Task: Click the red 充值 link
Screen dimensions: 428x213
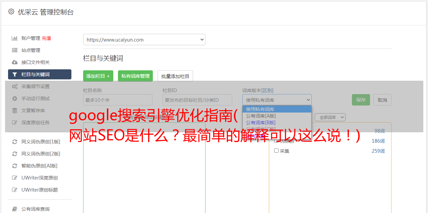Action: click(x=46, y=38)
